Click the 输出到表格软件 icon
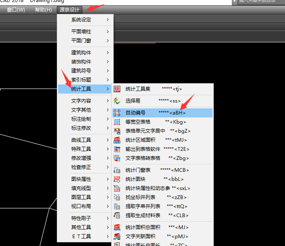The image size is (285, 246). pyautogui.click(x=117, y=149)
